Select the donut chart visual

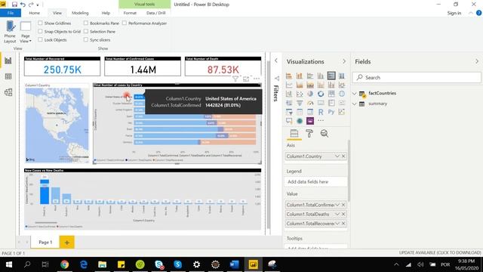(321, 94)
